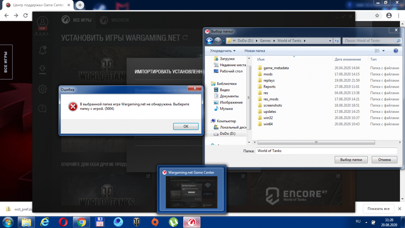Screen dimensions: 405x228
Task: Click the refresh icon beside address bar
Action: click(x=336, y=41)
